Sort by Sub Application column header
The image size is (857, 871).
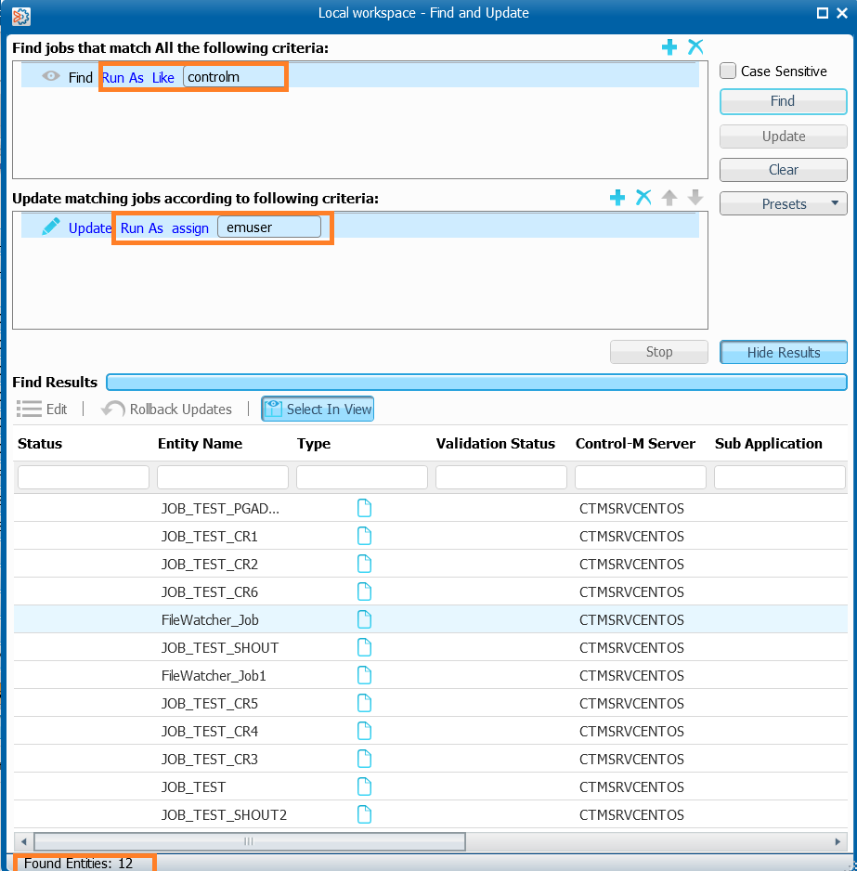pyautogui.click(x=769, y=443)
